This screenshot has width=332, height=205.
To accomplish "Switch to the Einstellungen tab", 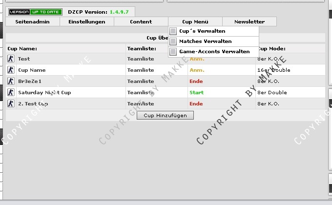I will 87,22.
